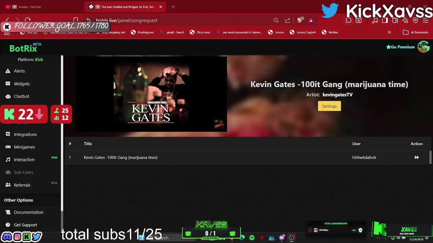The image size is (433, 243).
Task: Click the Go Premium link
Action: 401,47
